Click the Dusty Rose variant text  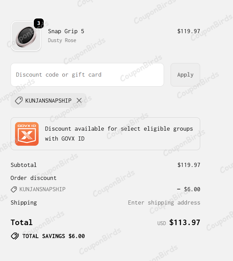tap(62, 40)
